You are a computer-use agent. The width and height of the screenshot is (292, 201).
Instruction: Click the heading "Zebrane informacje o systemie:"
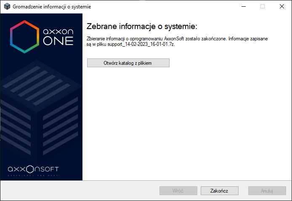point(141,27)
